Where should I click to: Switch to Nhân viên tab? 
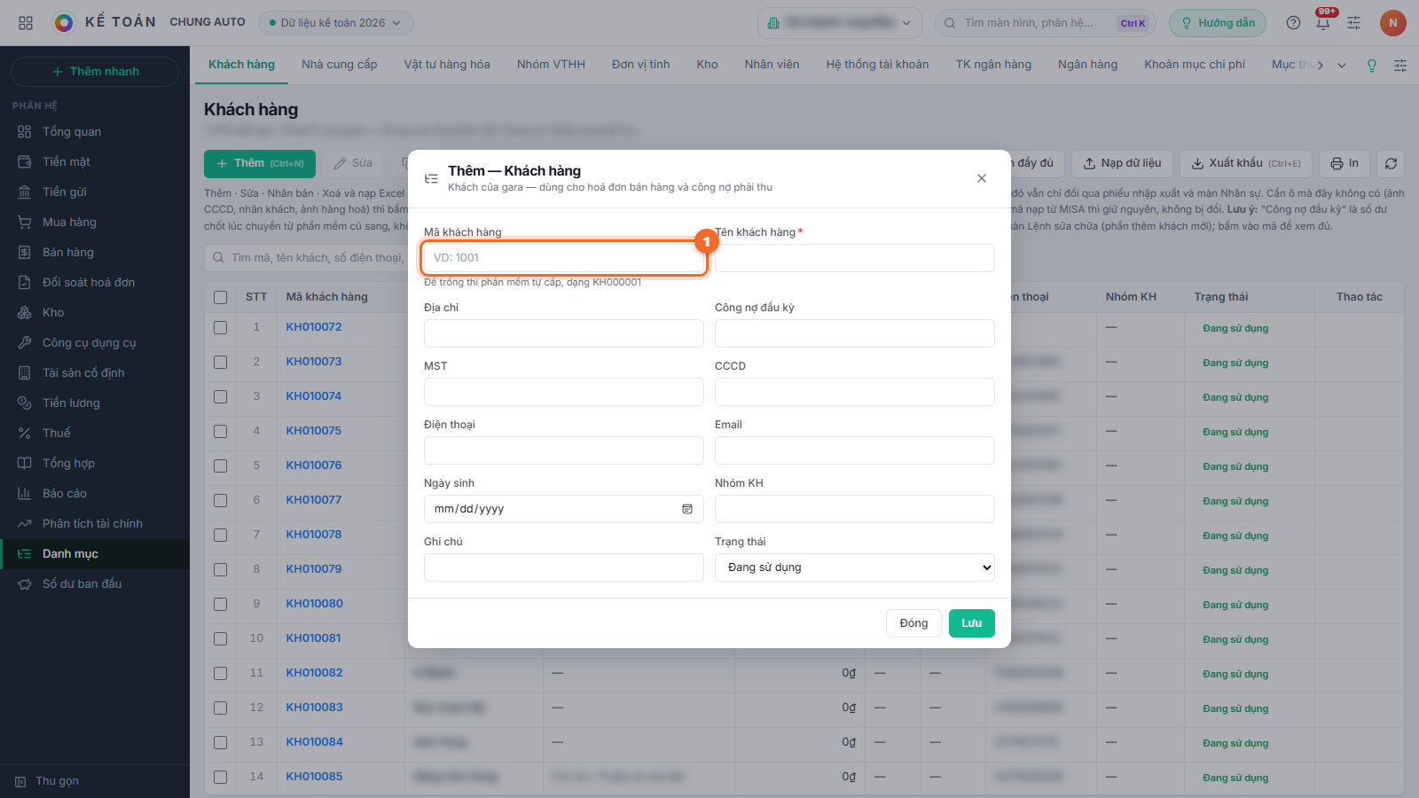772,65
